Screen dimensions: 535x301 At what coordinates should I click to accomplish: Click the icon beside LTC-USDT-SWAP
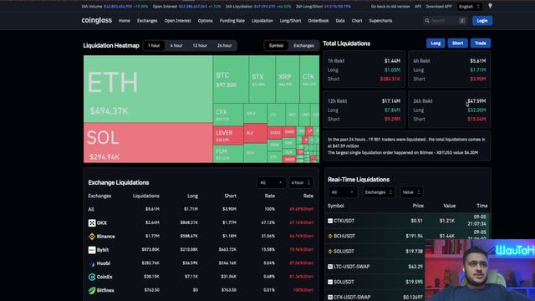coord(330,267)
